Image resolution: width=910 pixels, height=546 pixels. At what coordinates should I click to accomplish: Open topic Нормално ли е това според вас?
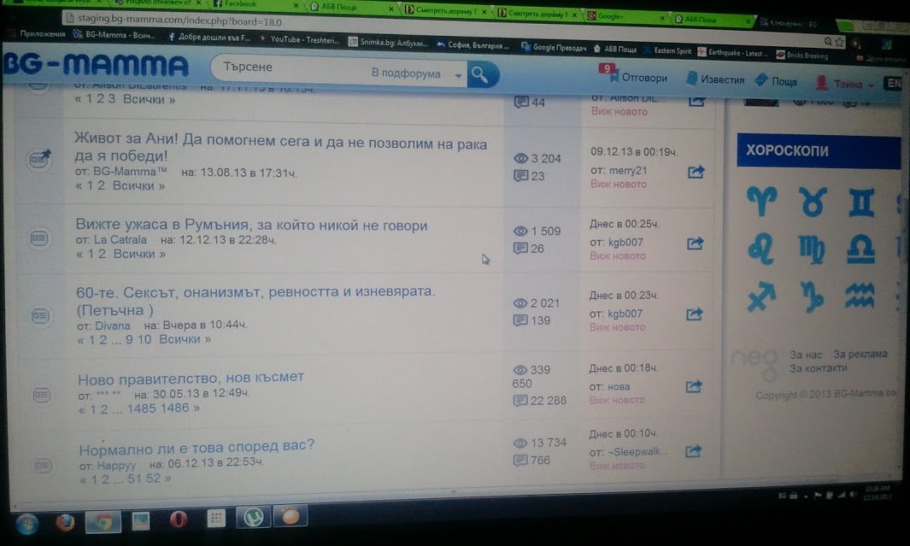click(x=197, y=447)
